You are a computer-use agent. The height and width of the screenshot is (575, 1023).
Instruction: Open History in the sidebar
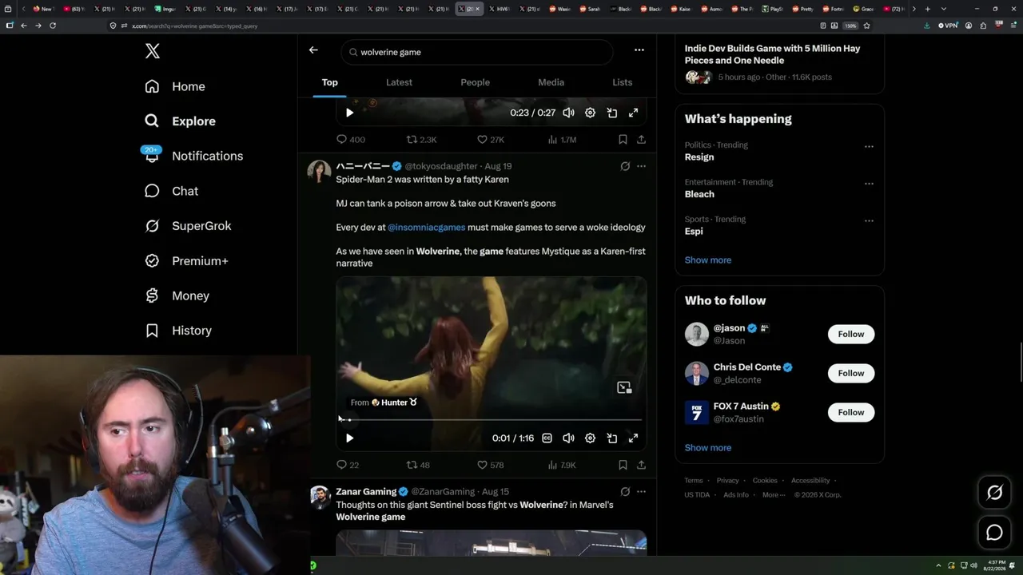tap(177, 331)
